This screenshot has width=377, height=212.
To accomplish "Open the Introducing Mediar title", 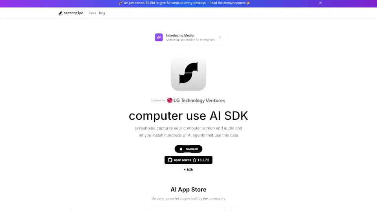I will coord(180,35).
